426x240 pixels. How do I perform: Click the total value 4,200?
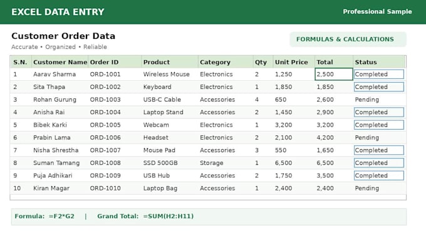point(325,137)
